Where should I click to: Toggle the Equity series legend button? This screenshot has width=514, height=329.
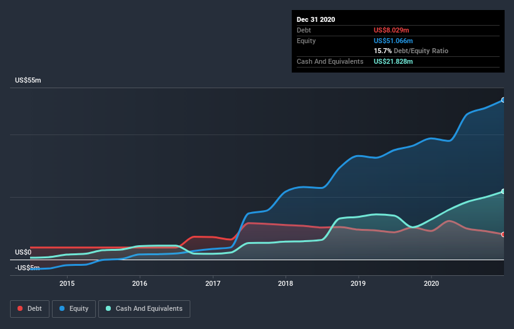point(74,309)
